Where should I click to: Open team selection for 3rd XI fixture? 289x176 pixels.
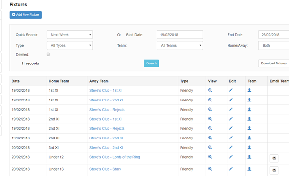click(x=249, y=147)
